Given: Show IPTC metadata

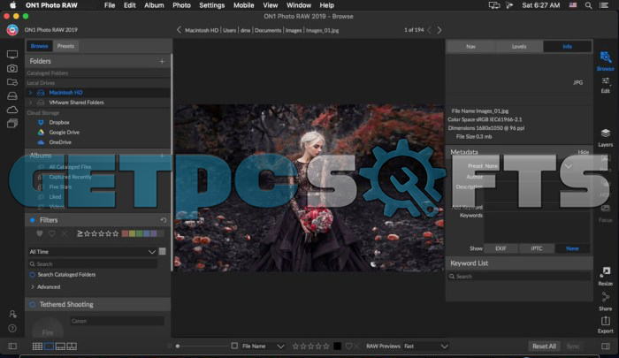Looking at the screenshot, I should point(537,248).
